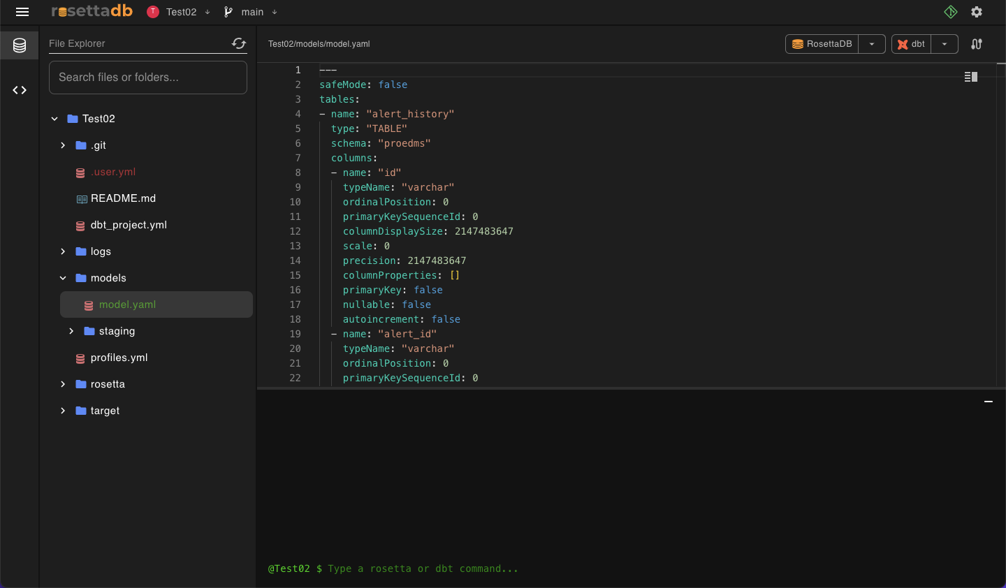The width and height of the screenshot is (1006, 588).
Task: Click the database sidebar icon
Action: (20, 45)
